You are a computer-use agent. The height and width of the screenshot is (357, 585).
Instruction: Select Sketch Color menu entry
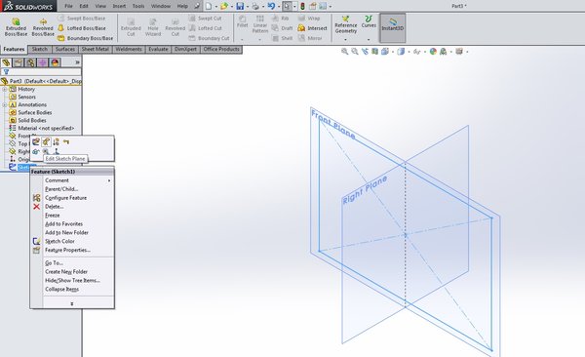coord(59,241)
